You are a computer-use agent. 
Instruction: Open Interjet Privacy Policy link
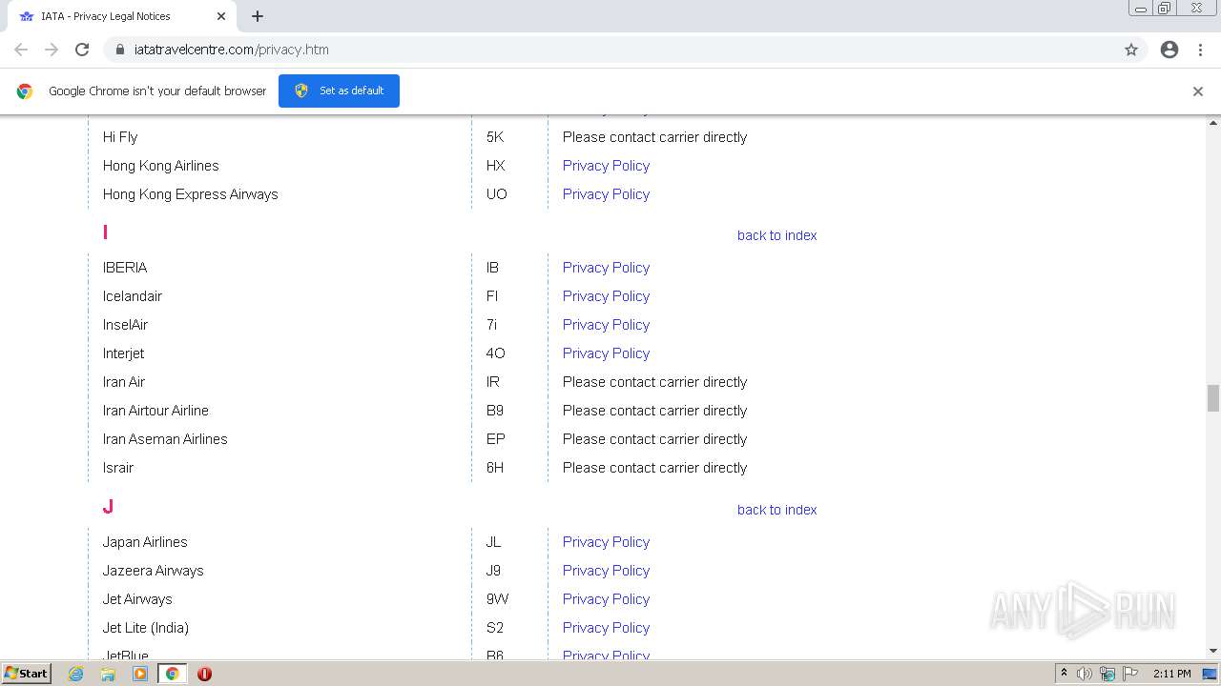click(x=606, y=353)
